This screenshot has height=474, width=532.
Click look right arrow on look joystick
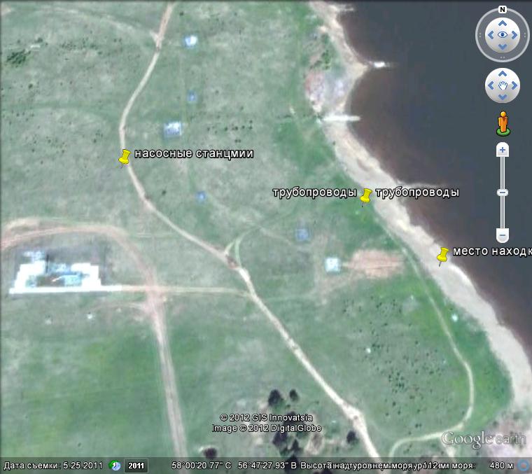pyautogui.click(x=515, y=35)
